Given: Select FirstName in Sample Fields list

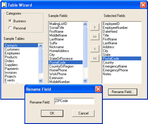Looking at the screenshot, I should click(66, 32).
